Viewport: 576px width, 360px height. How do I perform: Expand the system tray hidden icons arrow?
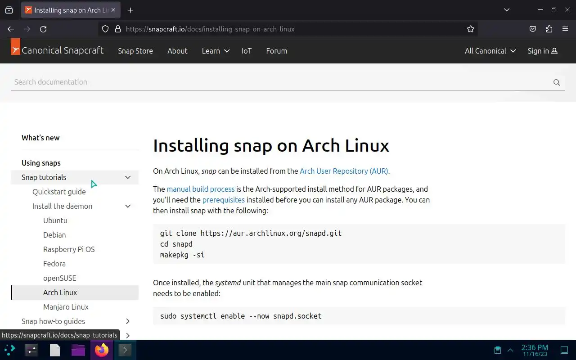[x=510, y=350]
